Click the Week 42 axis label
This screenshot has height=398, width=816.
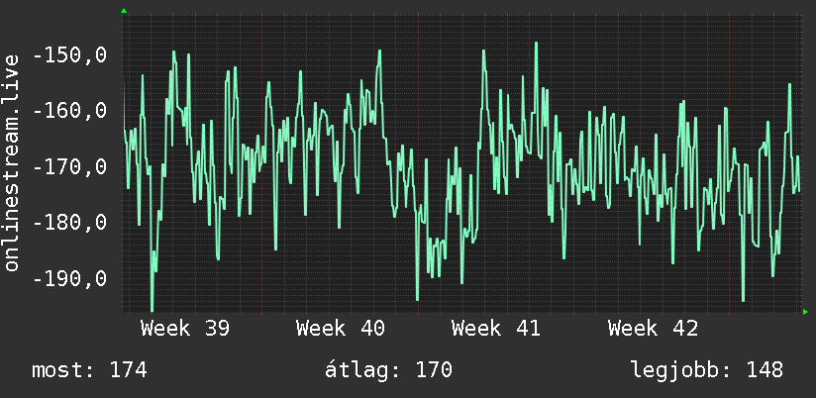tap(653, 329)
